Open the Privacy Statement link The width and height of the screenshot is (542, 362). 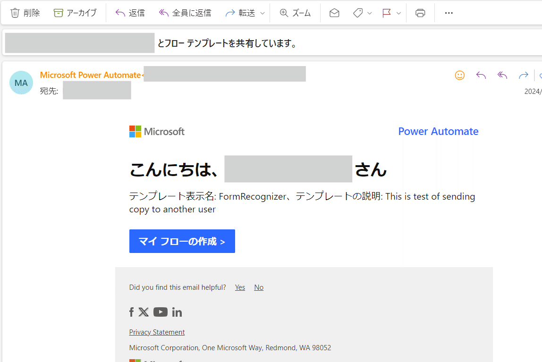157,332
